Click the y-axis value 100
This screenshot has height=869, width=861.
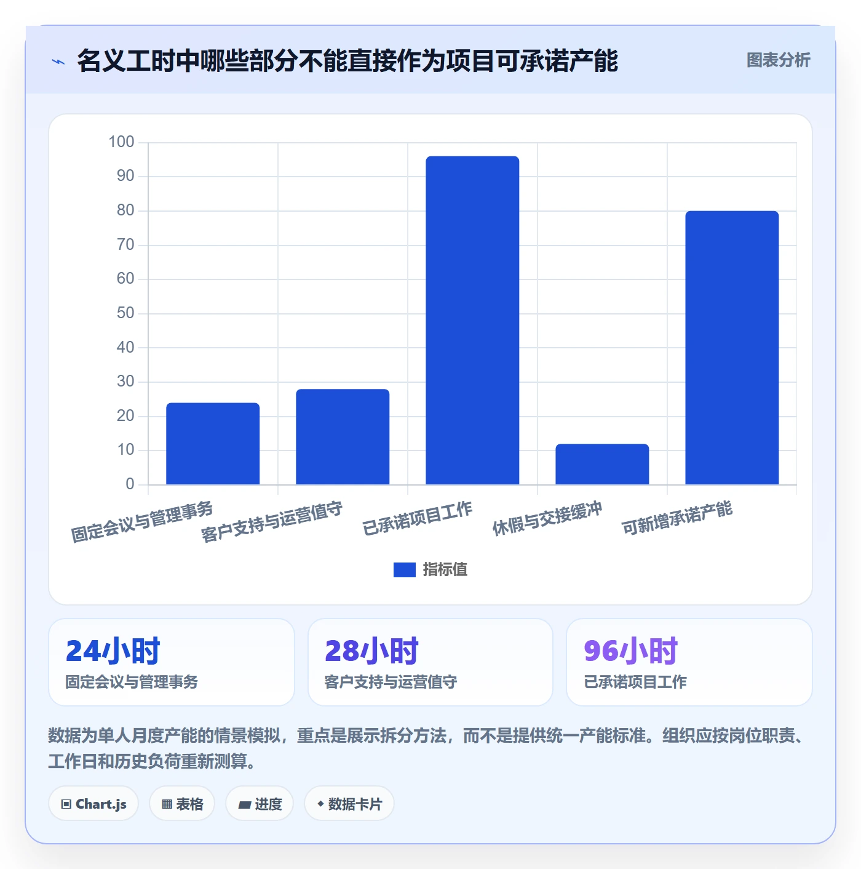pyautogui.click(x=121, y=142)
